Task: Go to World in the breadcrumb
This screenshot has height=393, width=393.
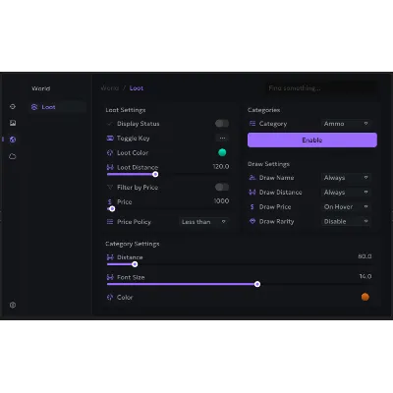Action: pyautogui.click(x=110, y=88)
